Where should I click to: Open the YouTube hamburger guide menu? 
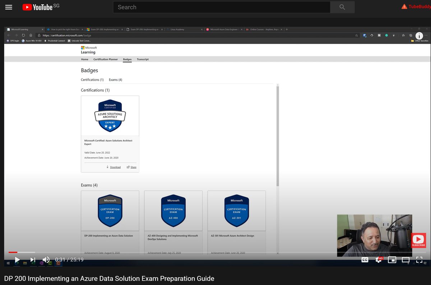pos(9,7)
